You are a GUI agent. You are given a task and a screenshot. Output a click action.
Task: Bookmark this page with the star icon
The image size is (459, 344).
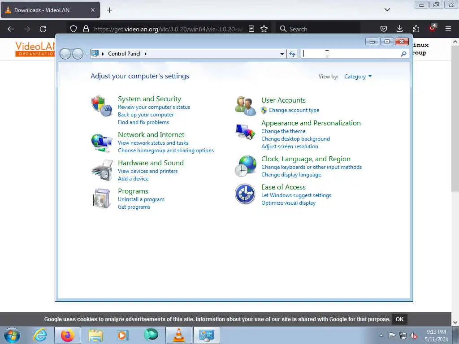pos(264,29)
